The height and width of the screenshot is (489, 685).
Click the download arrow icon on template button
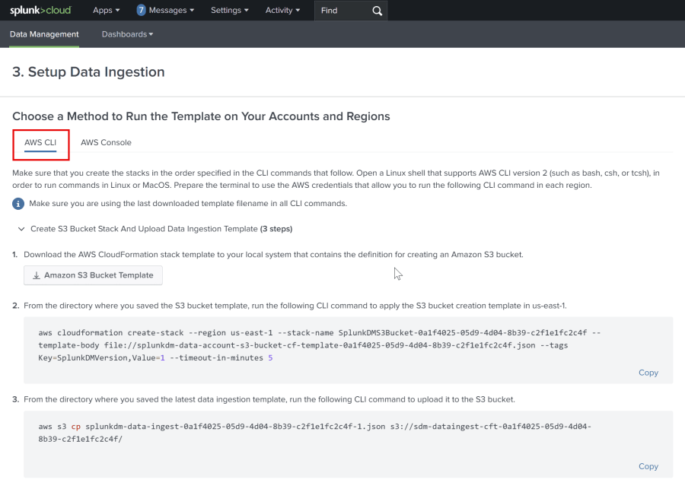pyautogui.click(x=37, y=275)
